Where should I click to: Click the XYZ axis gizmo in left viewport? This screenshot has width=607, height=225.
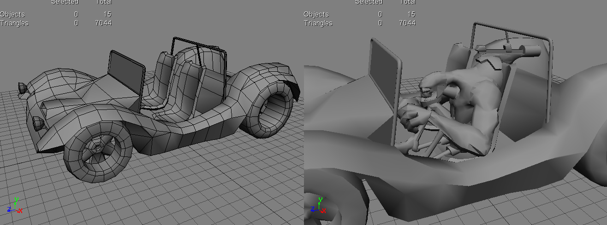tap(15, 206)
